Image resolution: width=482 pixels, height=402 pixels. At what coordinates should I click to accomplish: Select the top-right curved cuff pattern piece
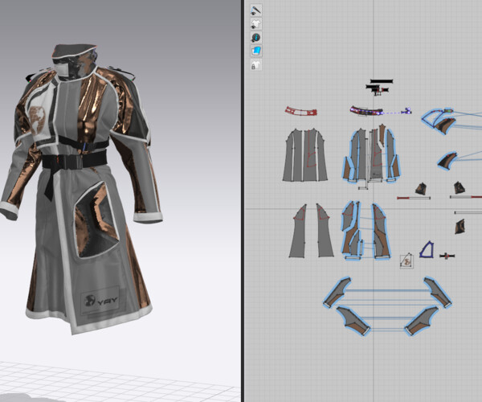point(438,292)
